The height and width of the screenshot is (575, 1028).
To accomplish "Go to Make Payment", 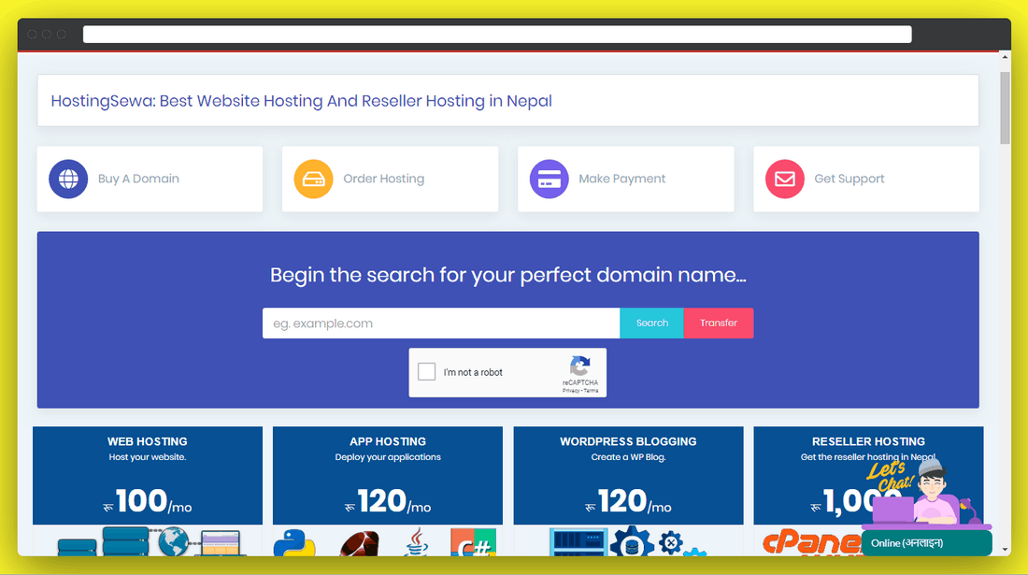I will click(x=626, y=179).
